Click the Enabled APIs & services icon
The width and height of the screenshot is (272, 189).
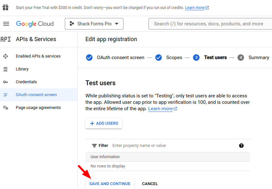pos(5,56)
